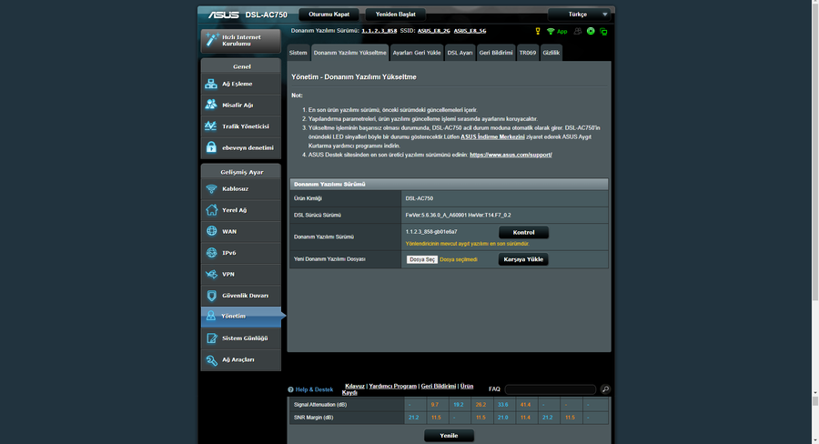Screen dimensions: 819x444
Task: Open Yerel Ağ house icon
Action: click(x=211, y=210)
